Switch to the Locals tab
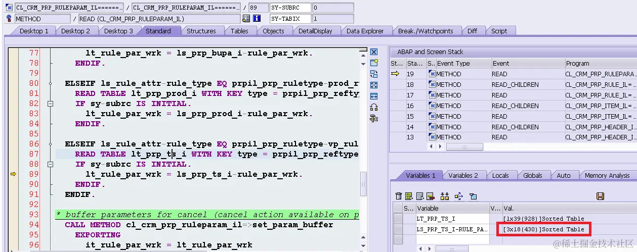Viewport: 637px width, 252px height. (500, 175)
